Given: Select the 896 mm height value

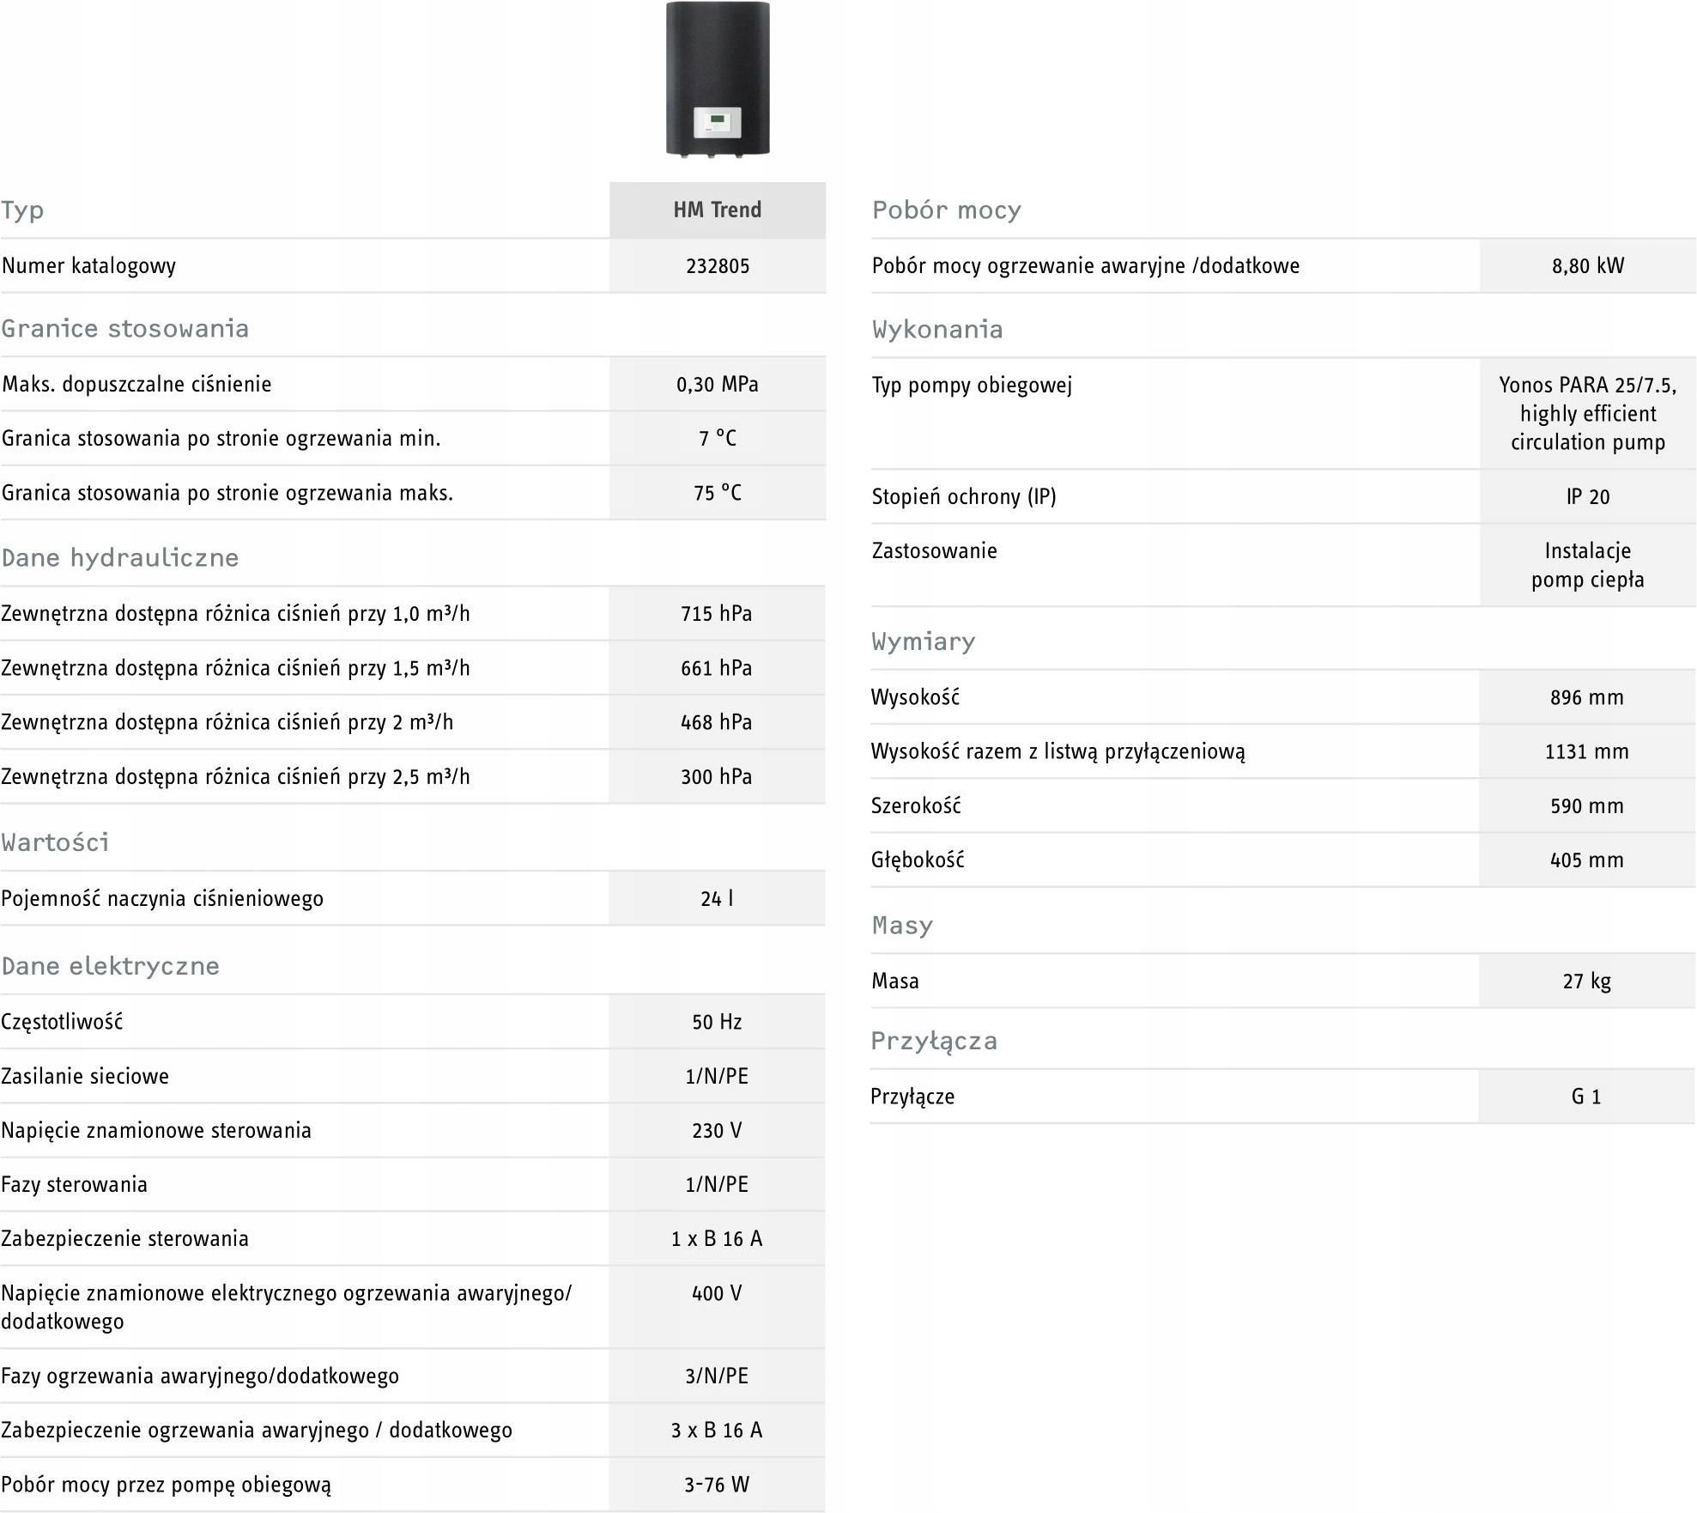Looking at the screenshot, I should tap(1587, 697).
